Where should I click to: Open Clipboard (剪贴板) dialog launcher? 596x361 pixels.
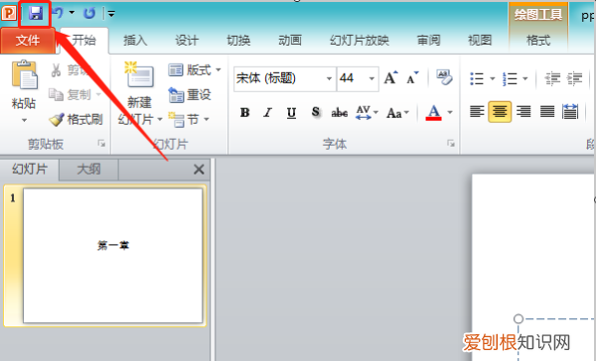point(101,143)
